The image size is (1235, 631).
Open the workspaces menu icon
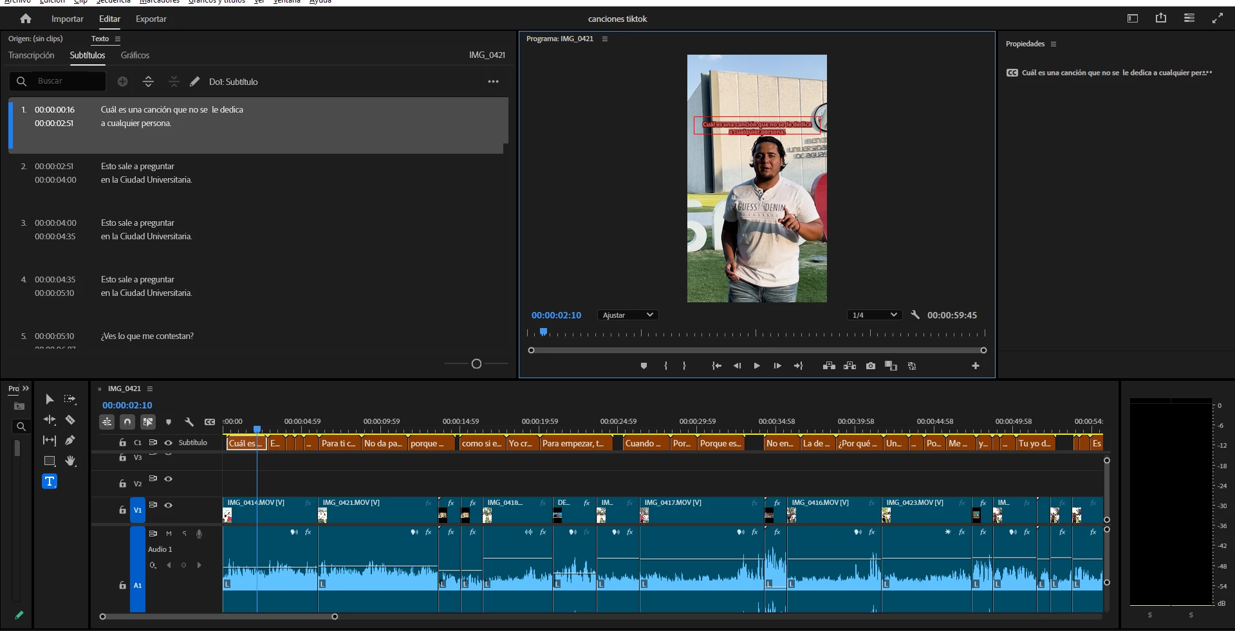pyautogui.click(x=1189, y=18)
